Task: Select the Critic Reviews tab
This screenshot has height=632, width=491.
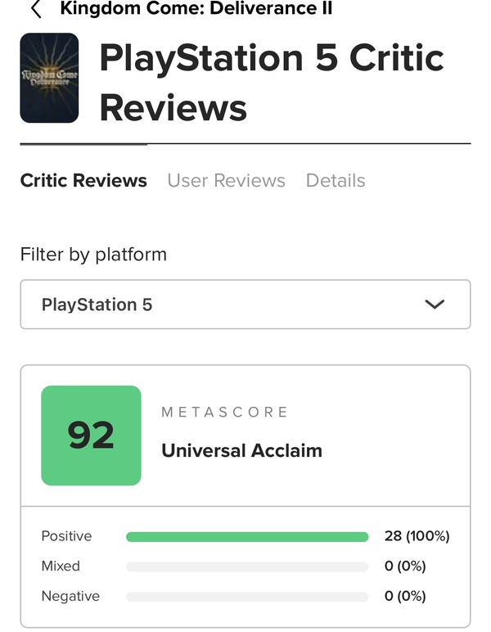Action: 83,181
